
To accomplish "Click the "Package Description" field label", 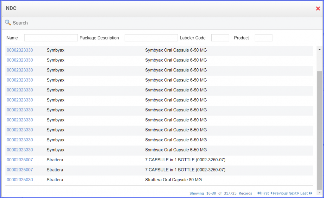I will (x=99, y=38).
